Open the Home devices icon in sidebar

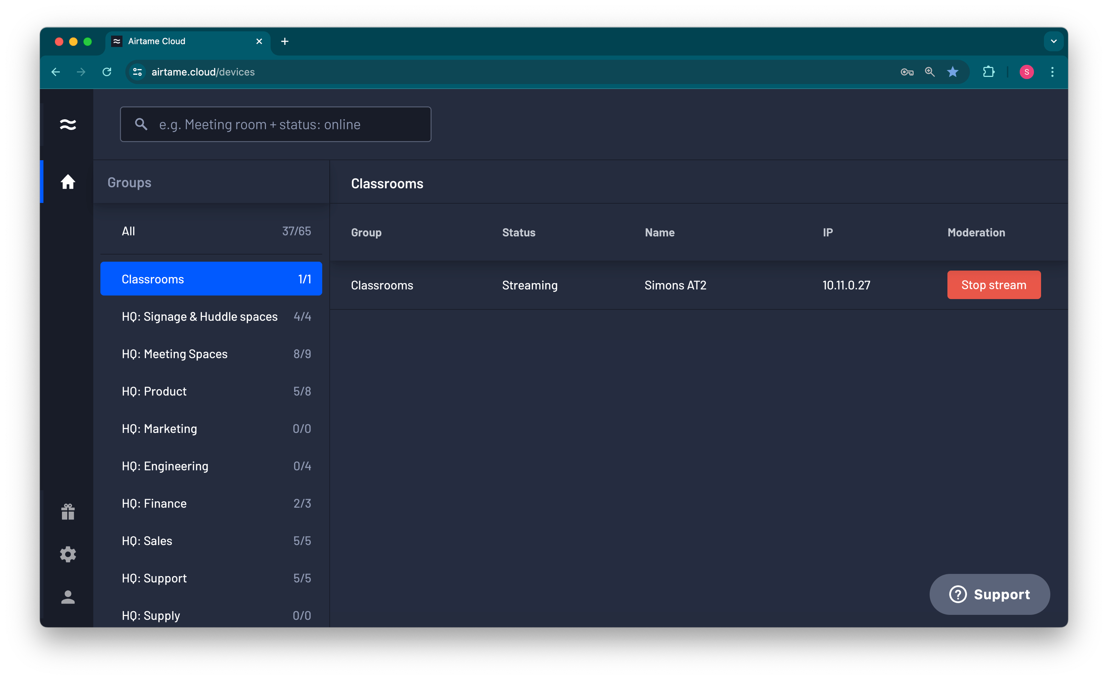tap(68, 182)
